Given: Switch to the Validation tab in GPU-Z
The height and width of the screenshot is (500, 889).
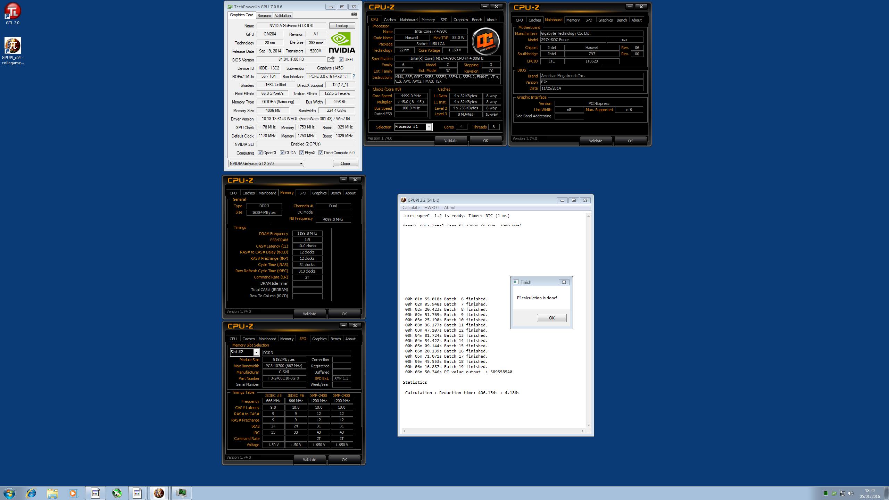Looking at the screenshot, I should 283,16.
